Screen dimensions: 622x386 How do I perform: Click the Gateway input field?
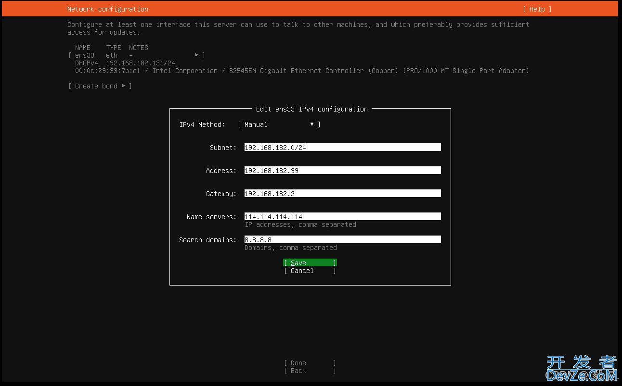[x=342, y=194]
